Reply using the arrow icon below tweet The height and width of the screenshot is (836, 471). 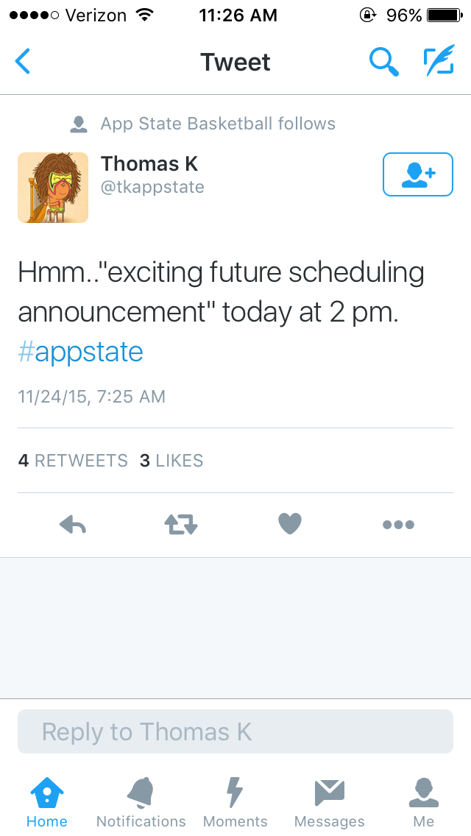(x=72, y=525)
